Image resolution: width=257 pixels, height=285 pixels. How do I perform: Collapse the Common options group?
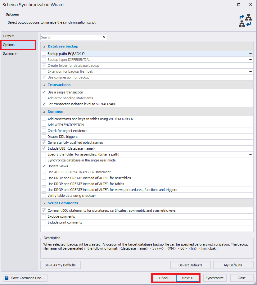44,111
